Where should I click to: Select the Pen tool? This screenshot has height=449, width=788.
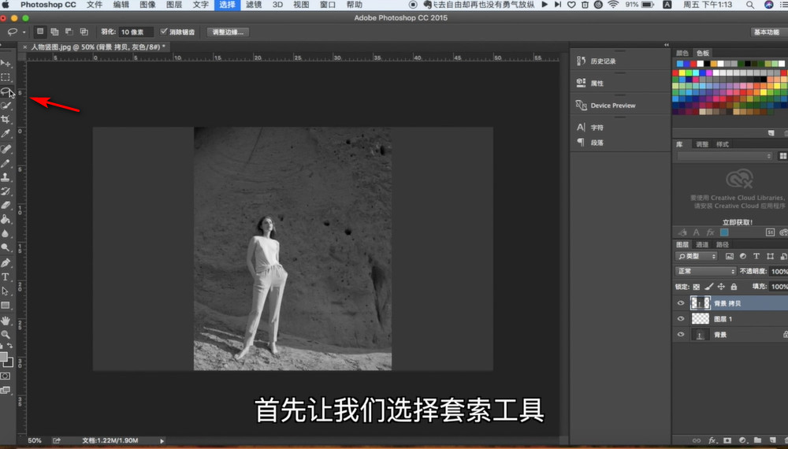point(6,262)
